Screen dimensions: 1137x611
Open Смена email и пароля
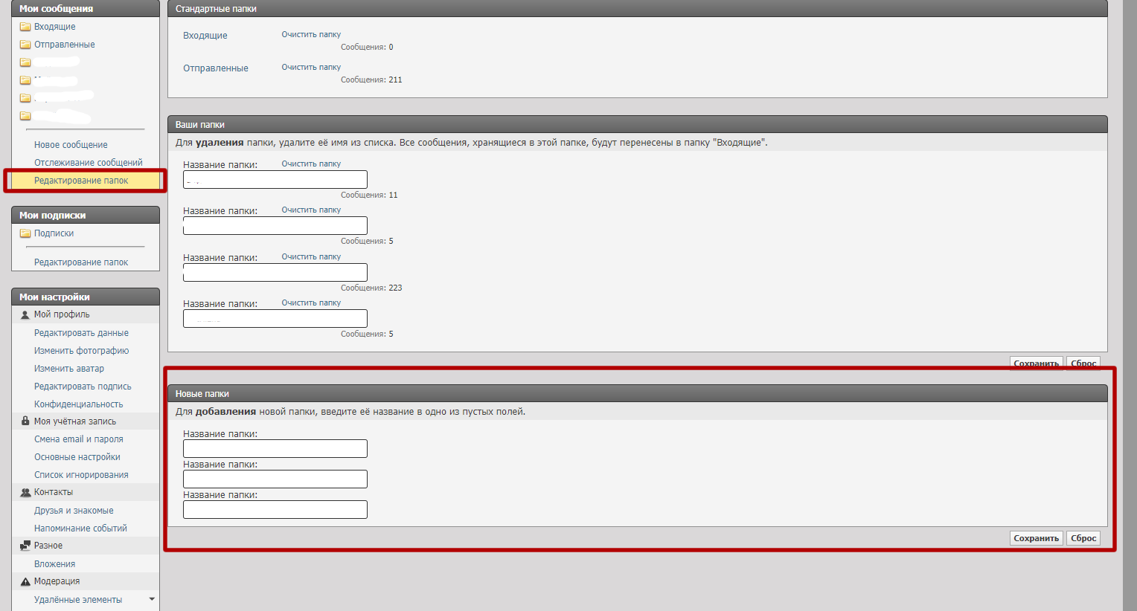(79, 439)
